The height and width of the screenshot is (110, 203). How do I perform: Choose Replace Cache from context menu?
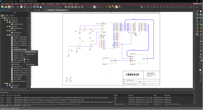[31, 52]
